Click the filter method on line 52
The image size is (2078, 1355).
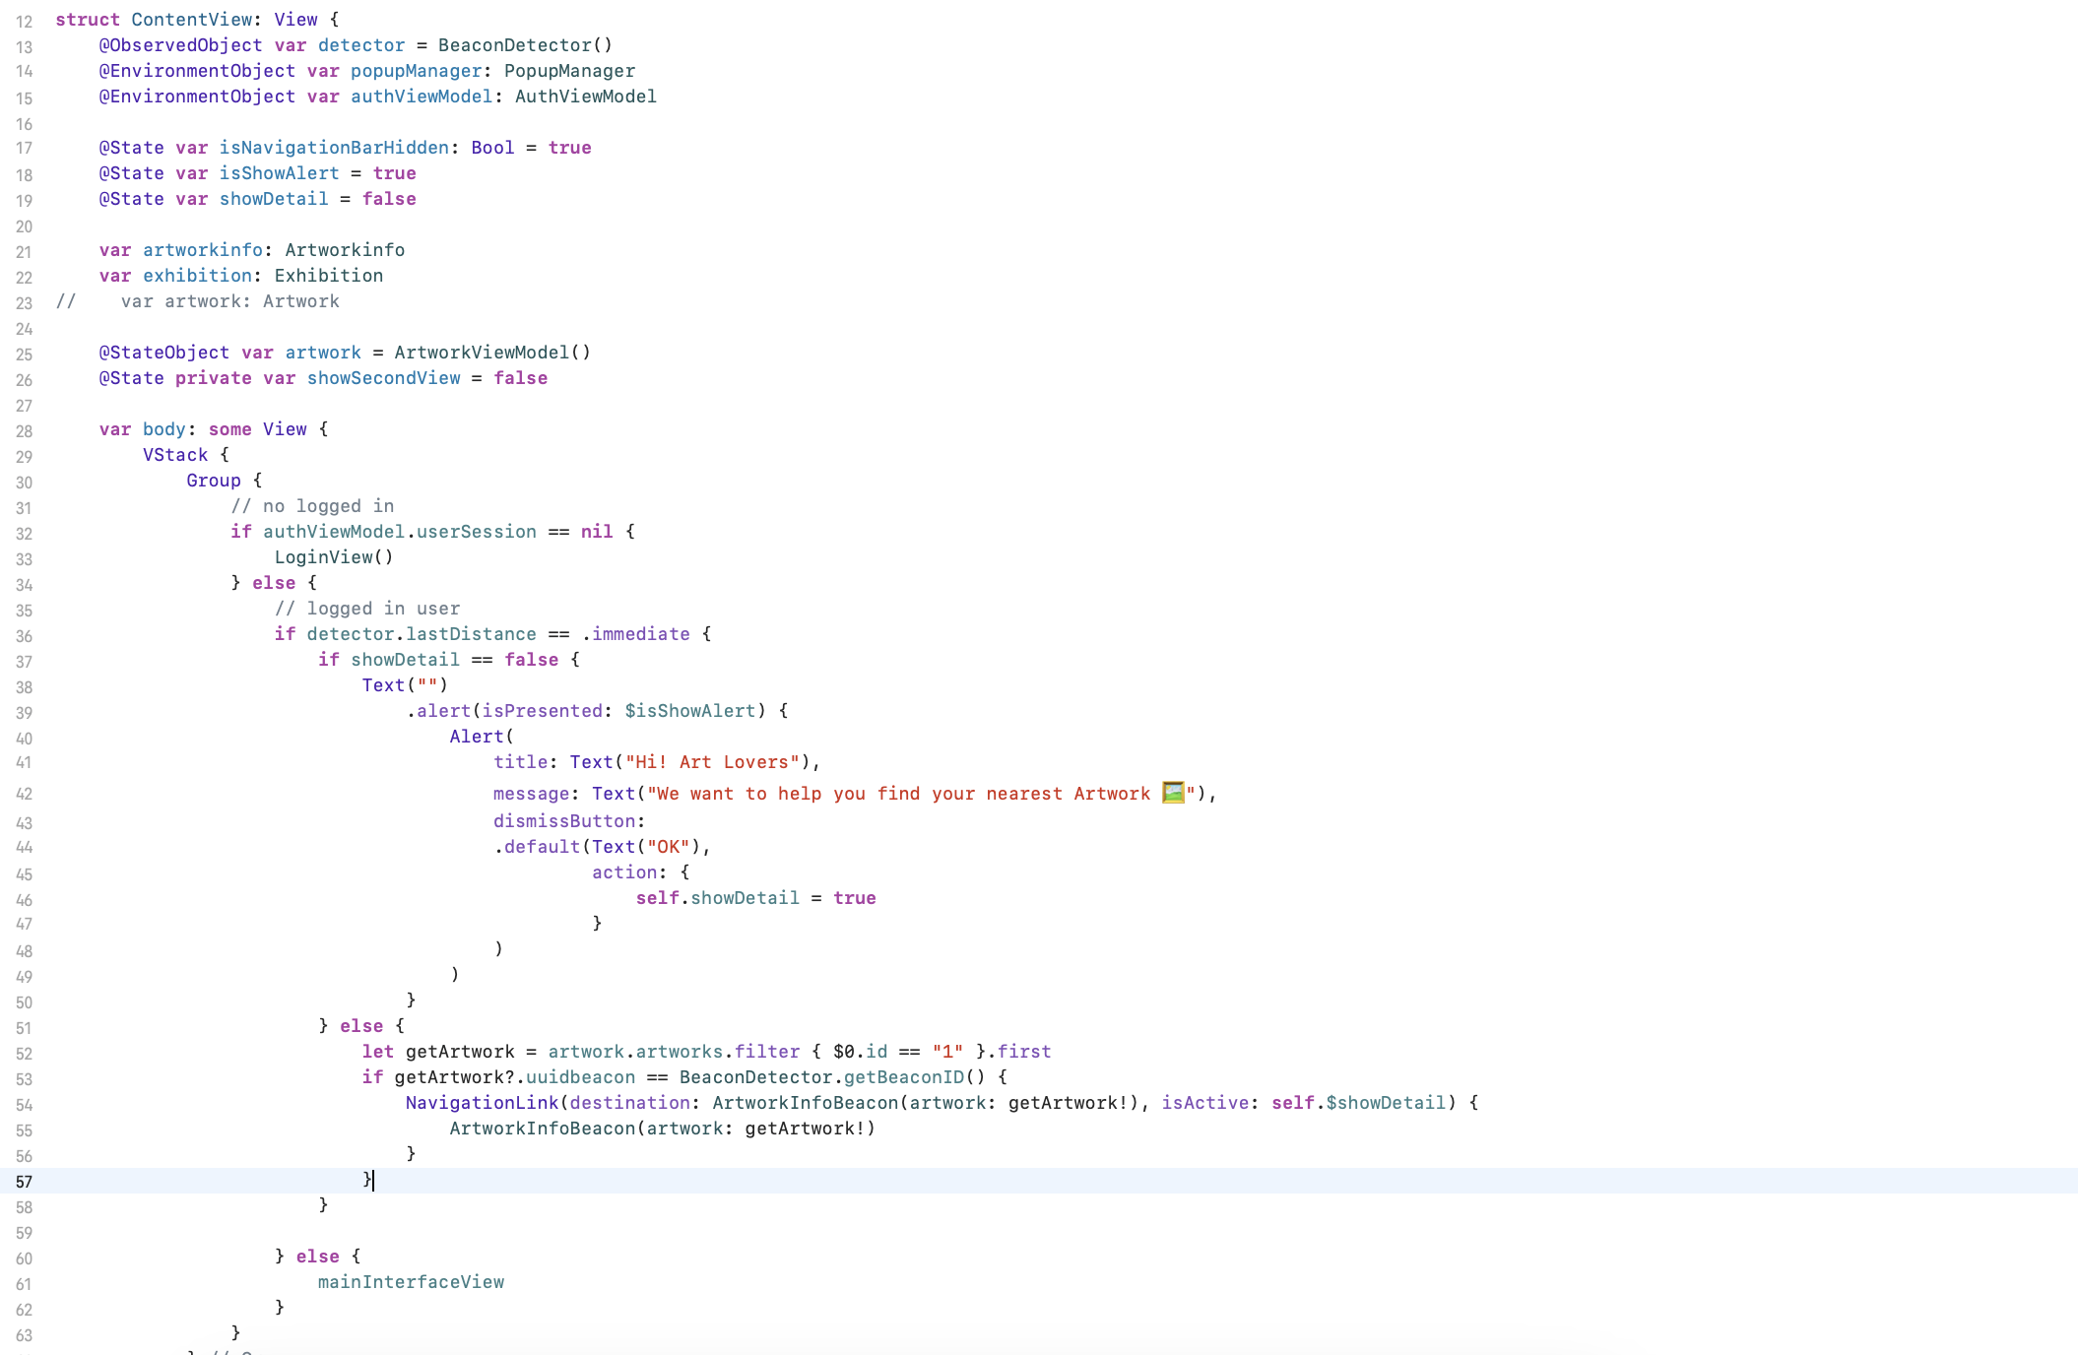[767, 1052]
